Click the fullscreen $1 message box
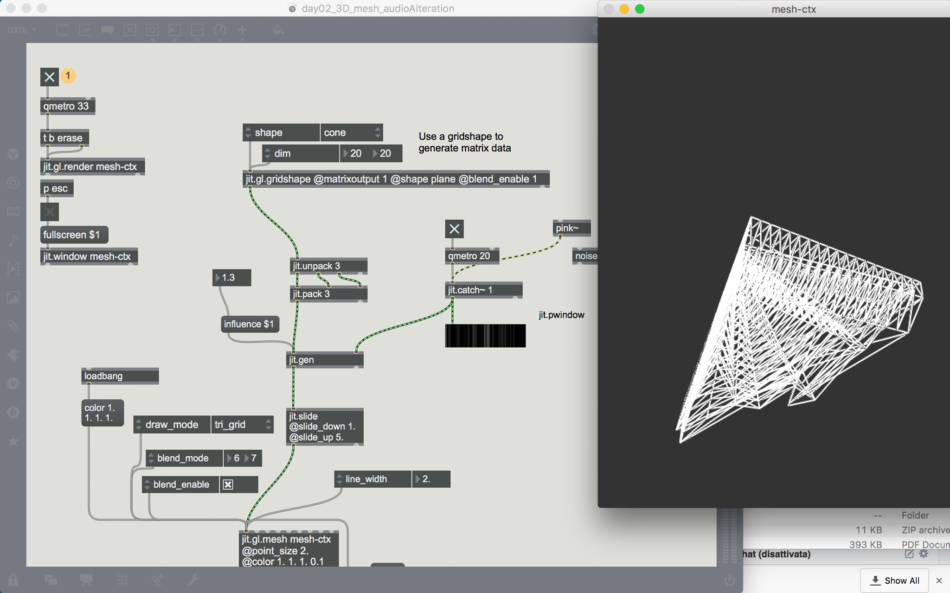950x593 pixels. tap(74, 235)
